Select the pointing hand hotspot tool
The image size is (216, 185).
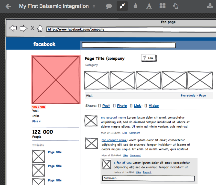[x=176, y=6]
